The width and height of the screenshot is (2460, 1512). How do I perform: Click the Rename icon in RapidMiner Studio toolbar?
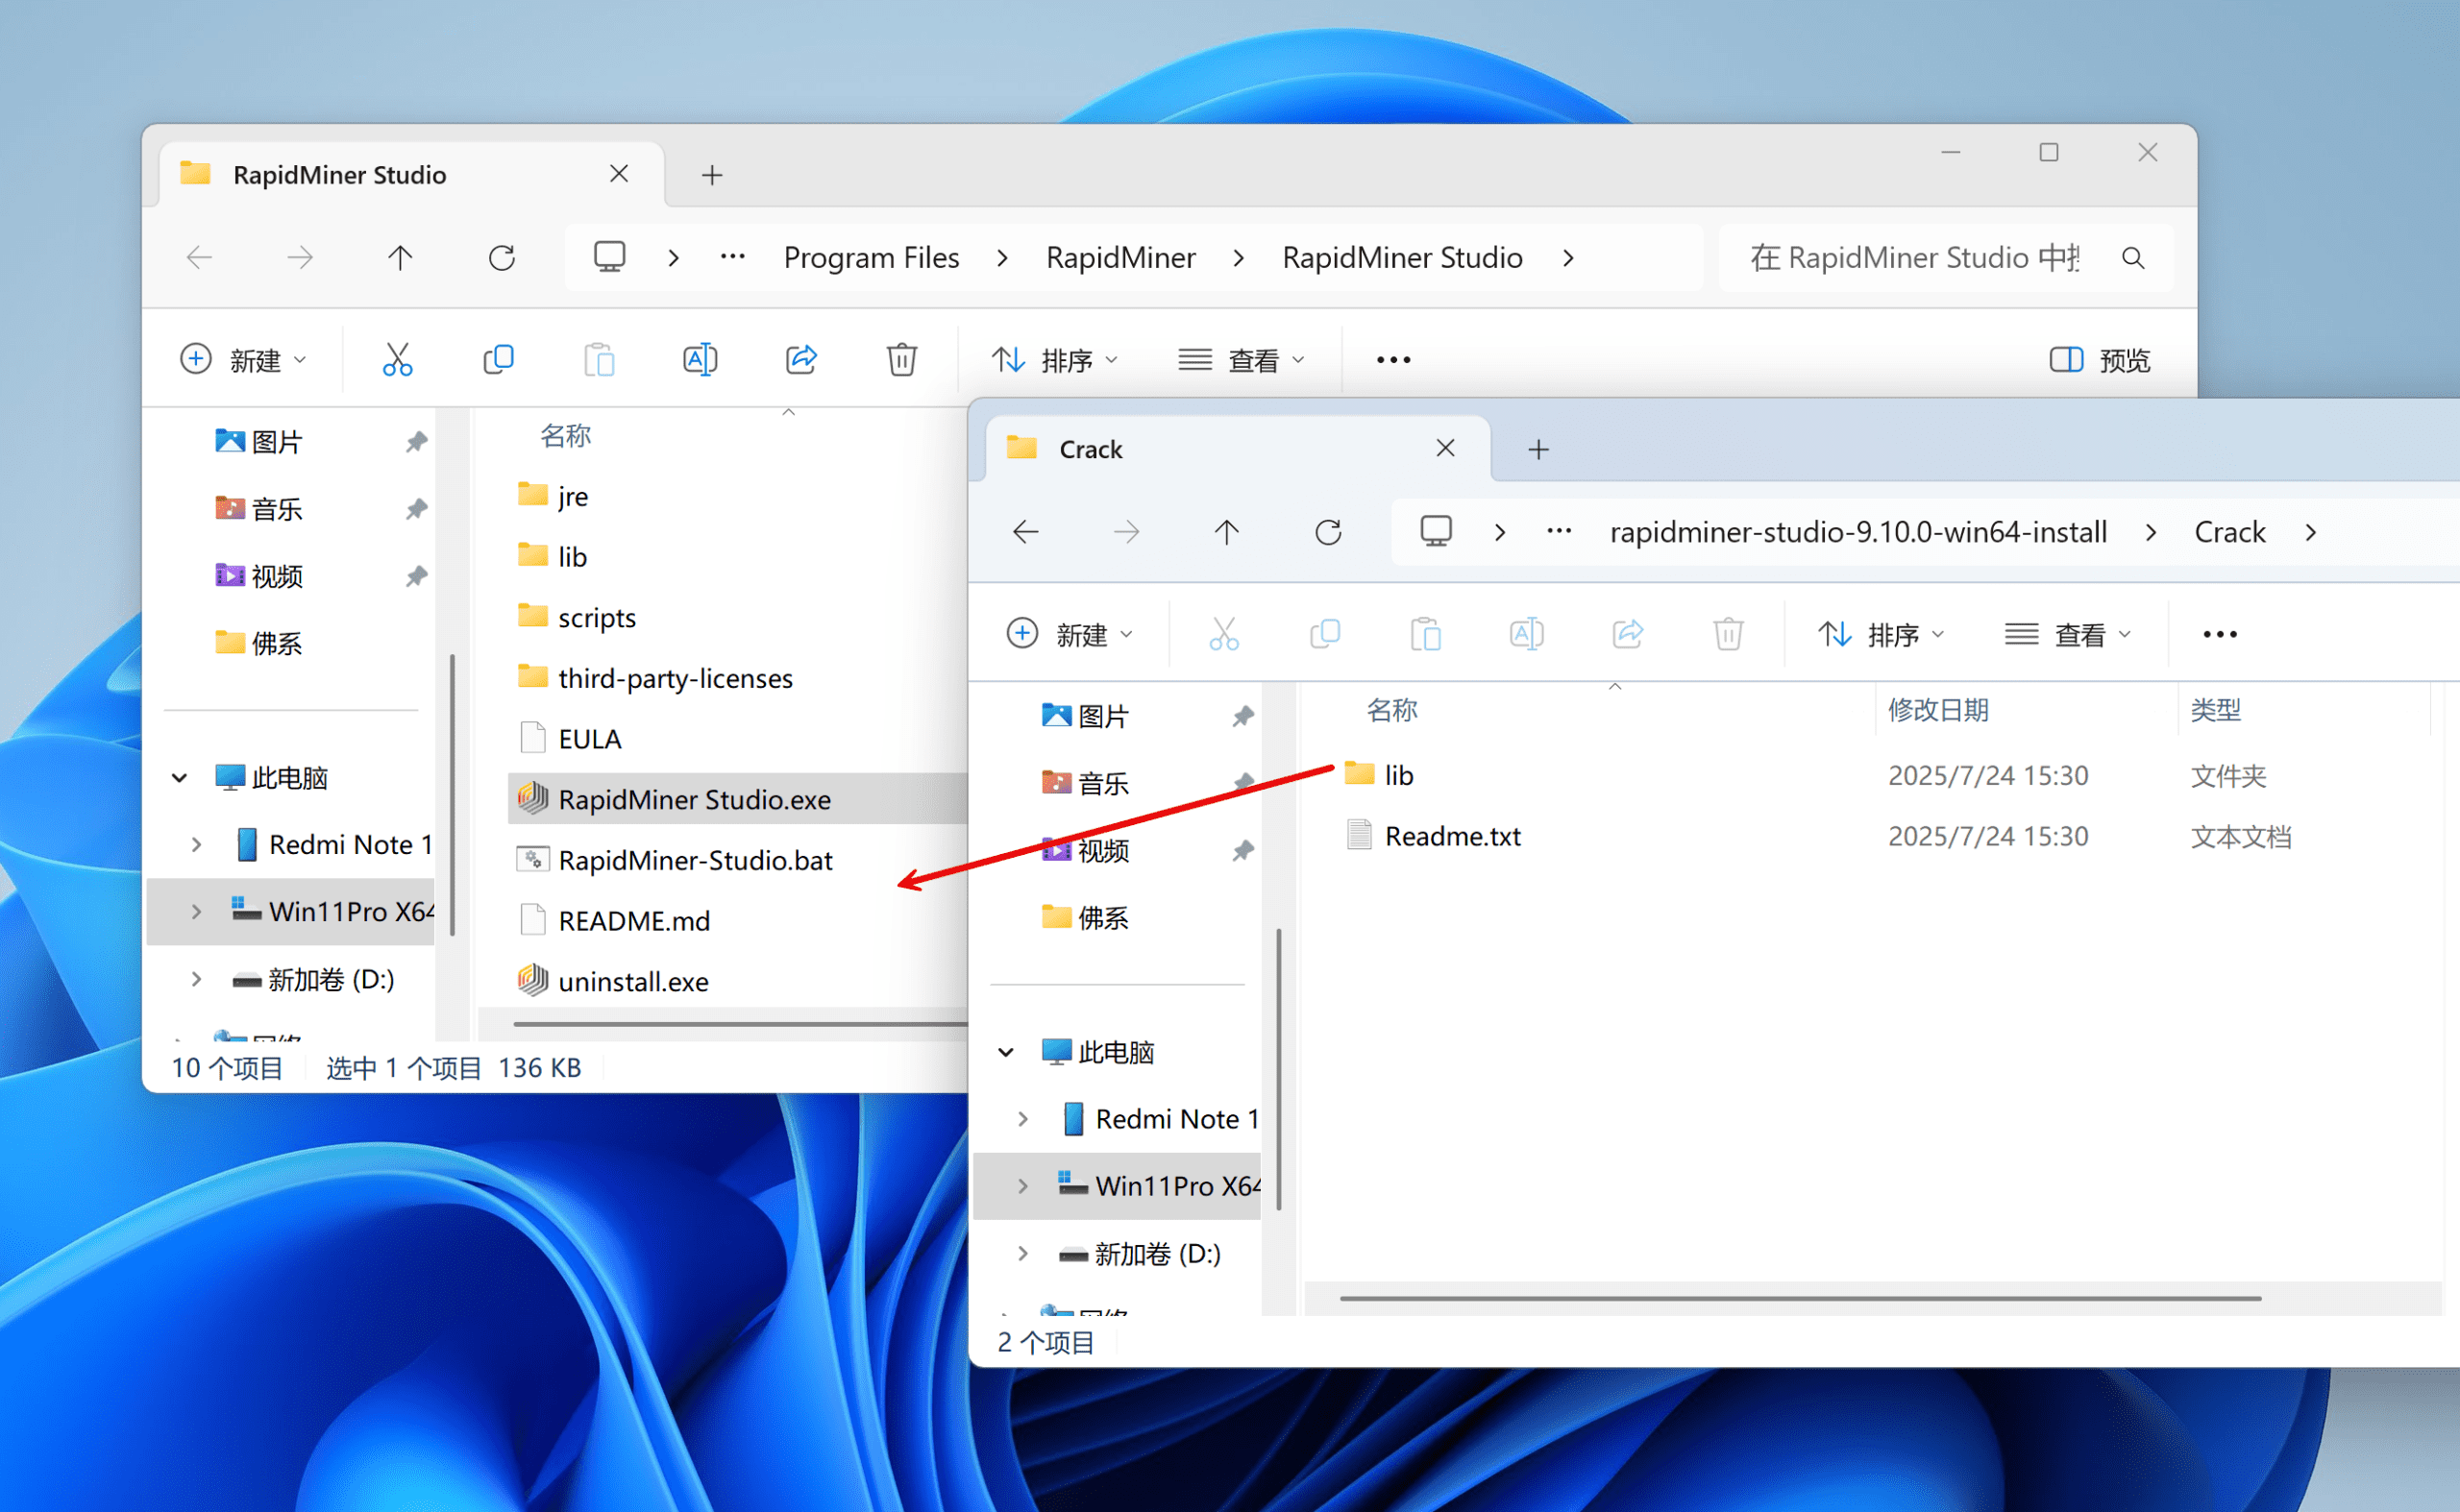[x=700, y=359]
